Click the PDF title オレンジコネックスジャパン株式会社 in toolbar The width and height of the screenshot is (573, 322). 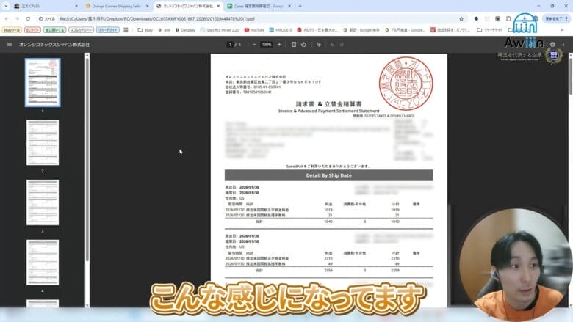[x=54, y=45]
